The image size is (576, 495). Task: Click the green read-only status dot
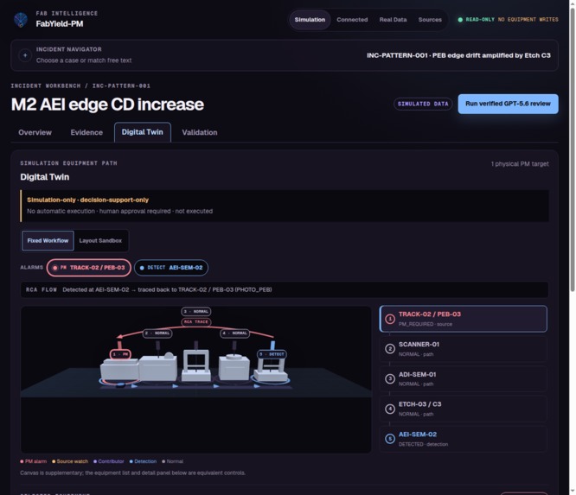point(460,20)
